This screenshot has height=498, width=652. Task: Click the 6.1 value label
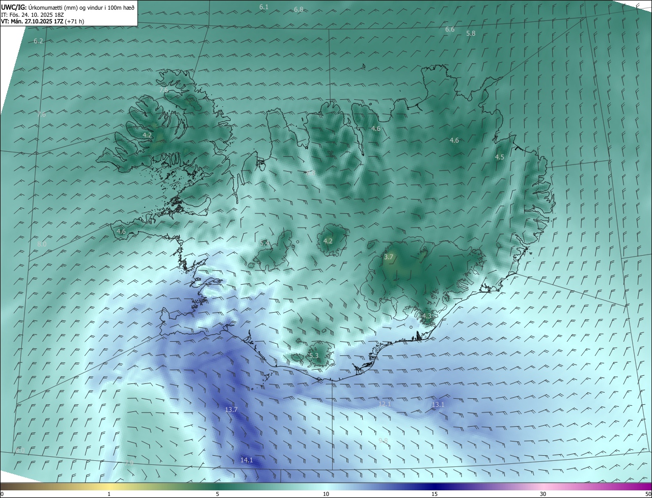click(x=264, y=7)
